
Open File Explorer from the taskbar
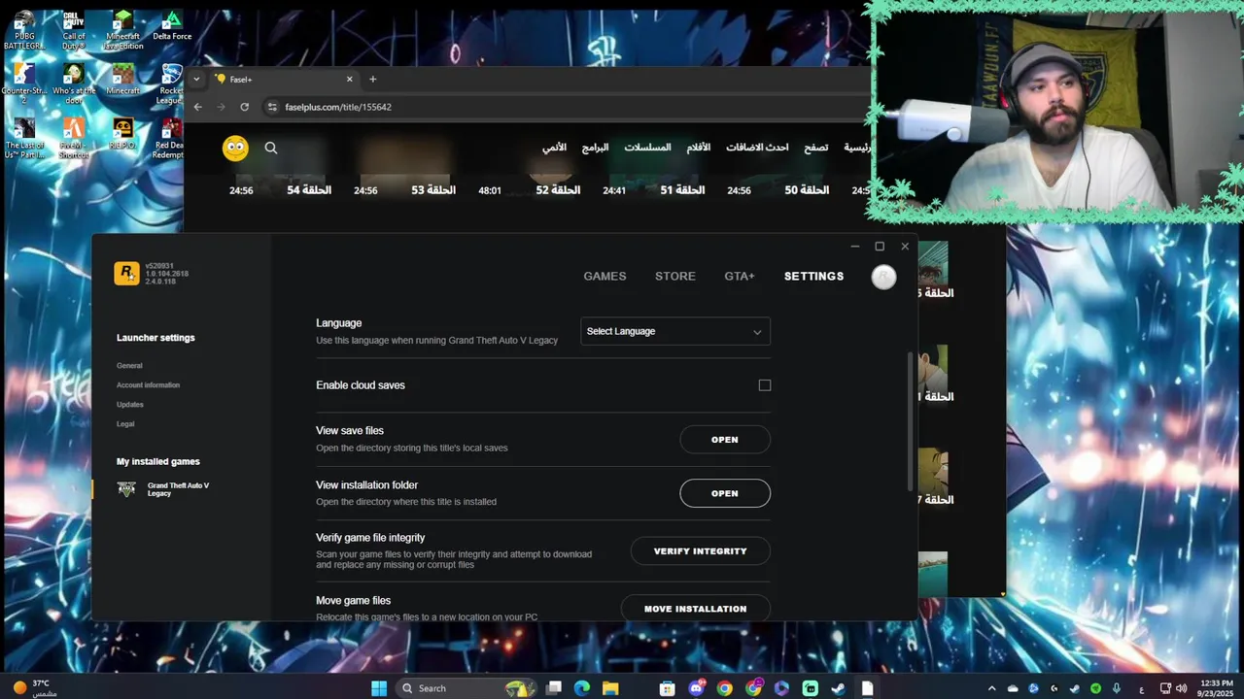pos(610,688)
